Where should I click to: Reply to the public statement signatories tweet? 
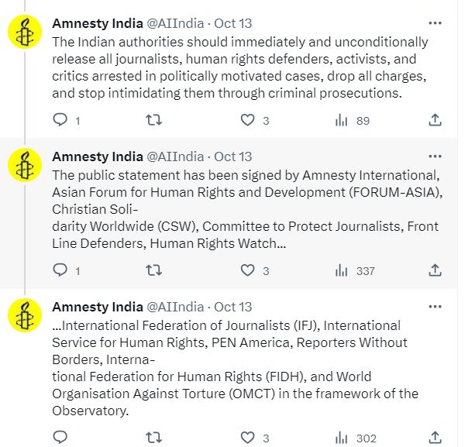(x=60, y=270)
